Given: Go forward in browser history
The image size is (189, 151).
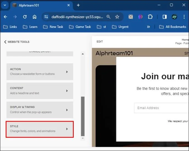Looking at the screenshot, I should (x=15, y=17).
